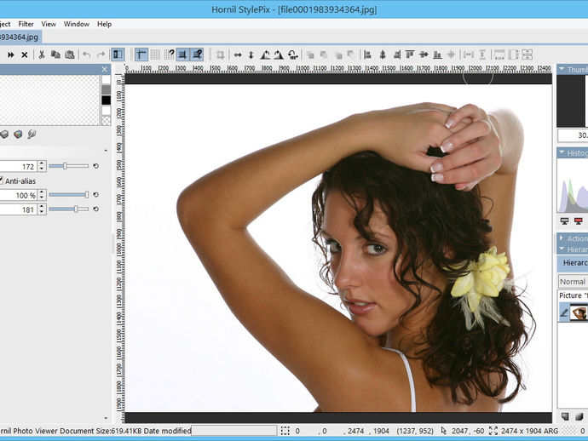Toggle frame icon with question mark
The image size is (588, 441).
[x=197, y=54]
